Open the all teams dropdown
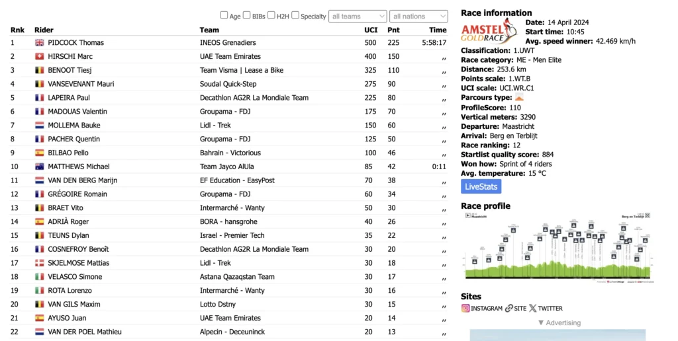 (358, 17)
